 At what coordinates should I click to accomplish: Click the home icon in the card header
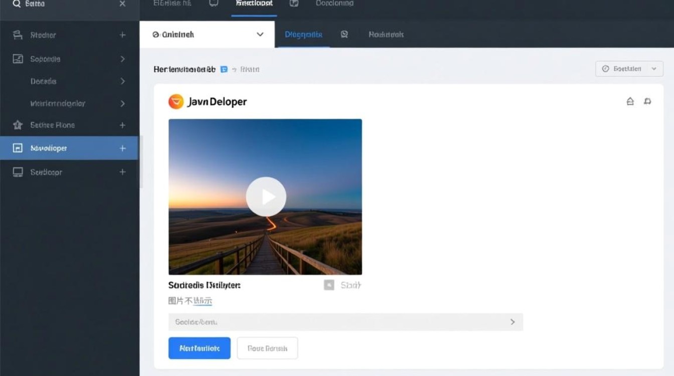630,102
